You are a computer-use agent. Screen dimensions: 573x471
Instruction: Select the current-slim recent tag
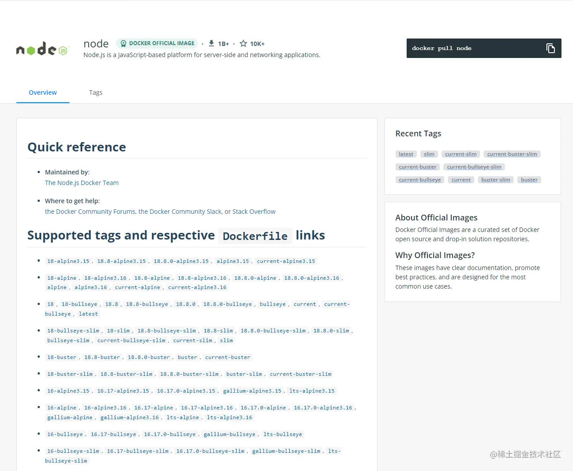(461, 154)
